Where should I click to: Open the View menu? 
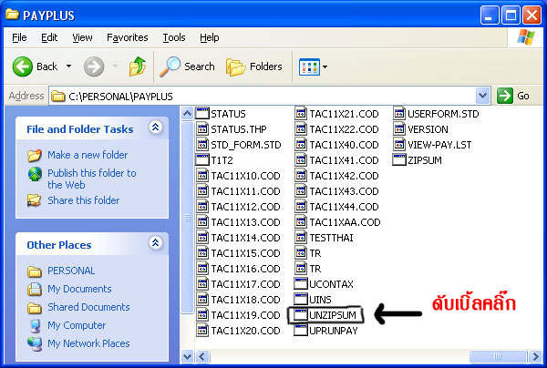coord(82,37)
